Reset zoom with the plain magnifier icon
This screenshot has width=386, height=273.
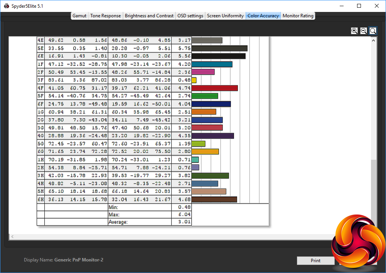[x=373, y=31]
